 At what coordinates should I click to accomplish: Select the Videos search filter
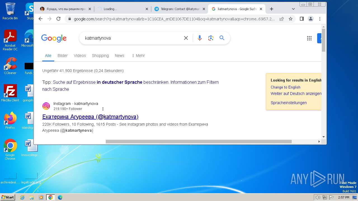click(x=80, y=56)
